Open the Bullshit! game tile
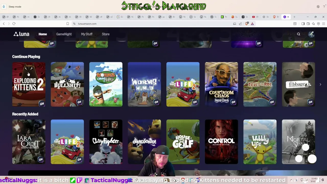Image resolution: width=327 pixels, height=184 pixels. pos(67,84)
